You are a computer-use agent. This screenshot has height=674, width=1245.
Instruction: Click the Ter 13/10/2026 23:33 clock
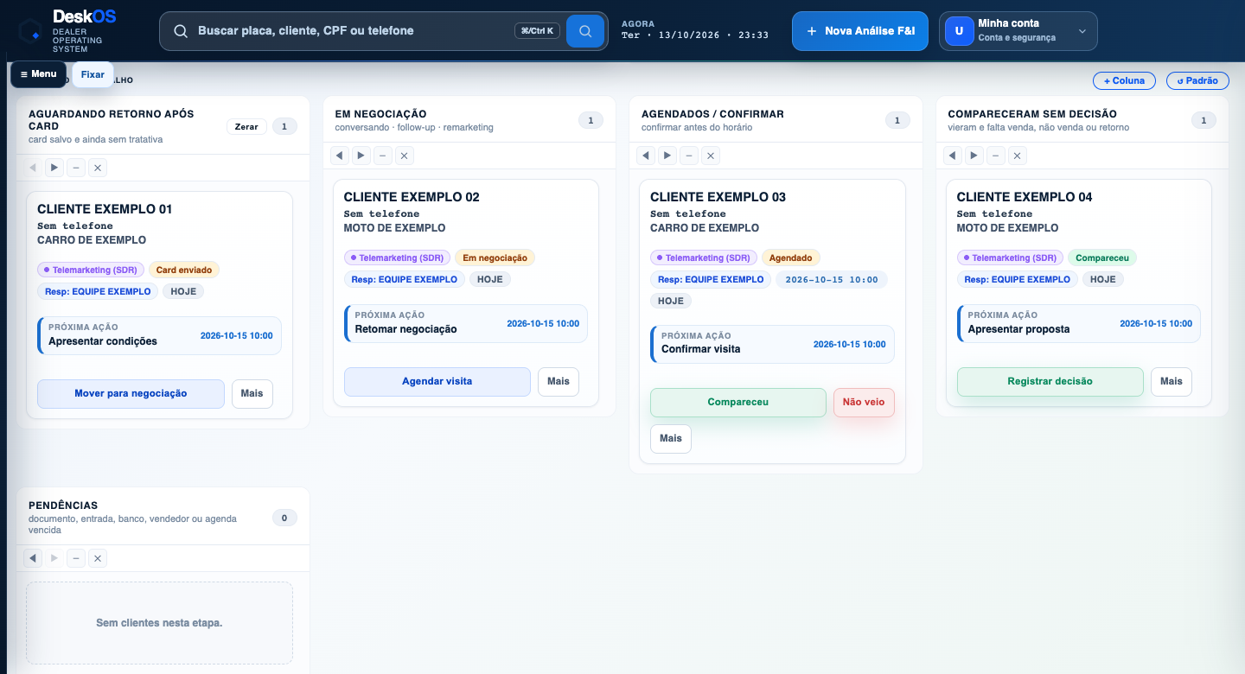(x=695, y=35)
